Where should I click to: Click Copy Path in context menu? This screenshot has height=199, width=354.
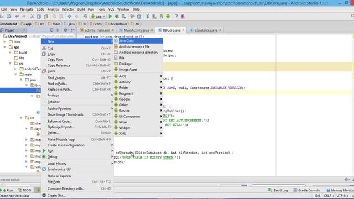pos(77,60)
